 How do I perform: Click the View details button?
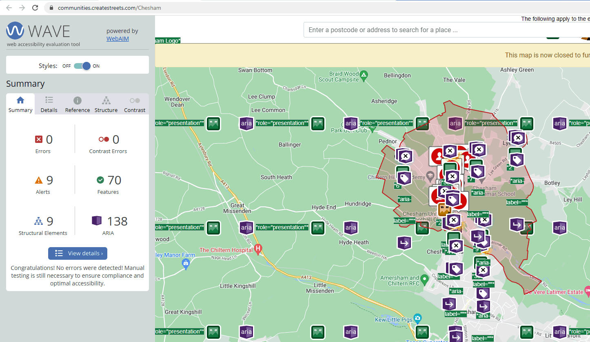coord(78,253)
